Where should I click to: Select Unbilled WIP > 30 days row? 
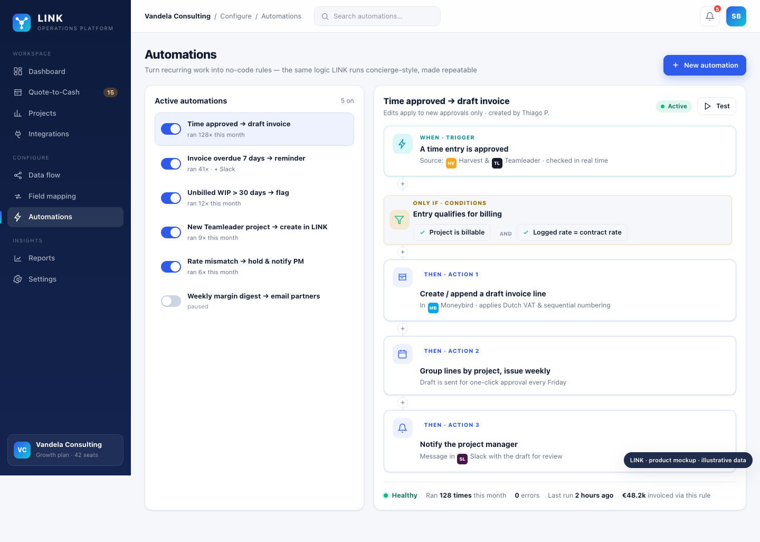(254, 198)
